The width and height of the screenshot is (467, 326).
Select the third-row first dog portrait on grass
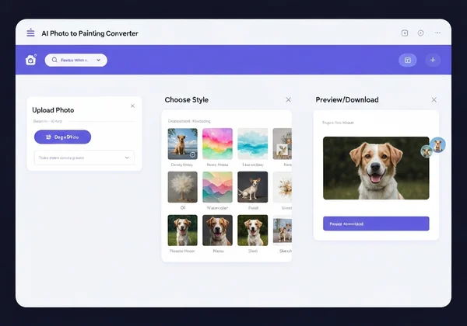(183, 231)
